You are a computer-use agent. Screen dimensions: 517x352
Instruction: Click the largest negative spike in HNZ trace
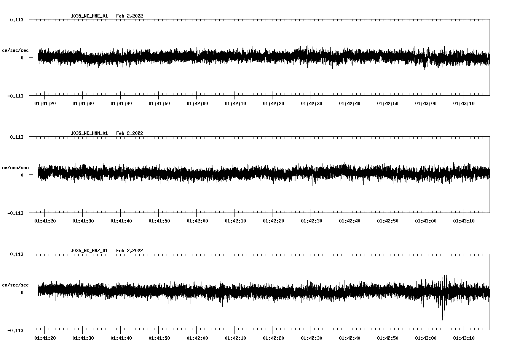click(442, 318)
